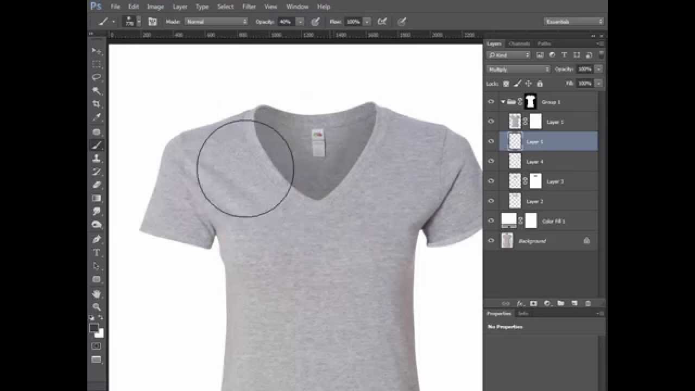Screen dimensions: 695x391
Task: Select the Rectangle shape tool
Action: 97,279
